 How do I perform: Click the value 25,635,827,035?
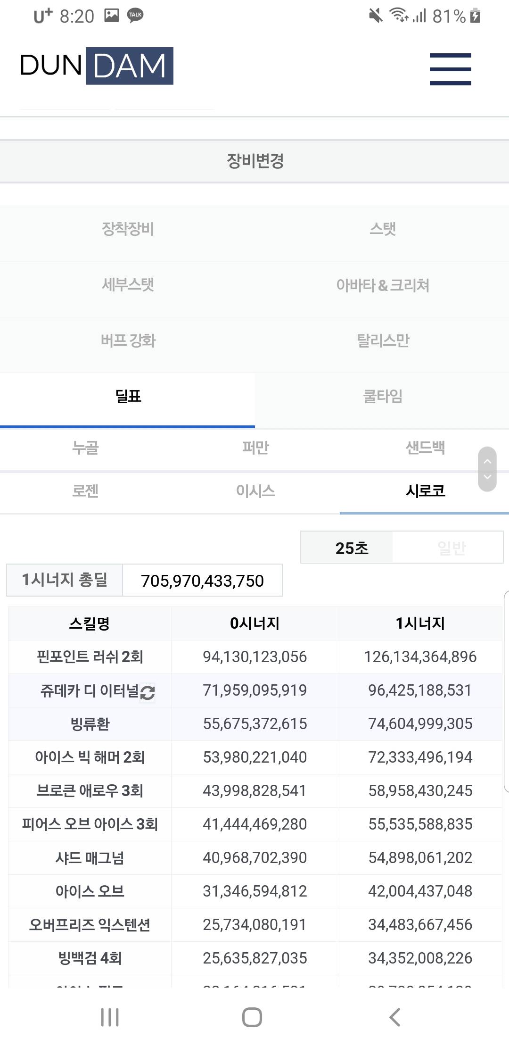click(x=254, y=958)
